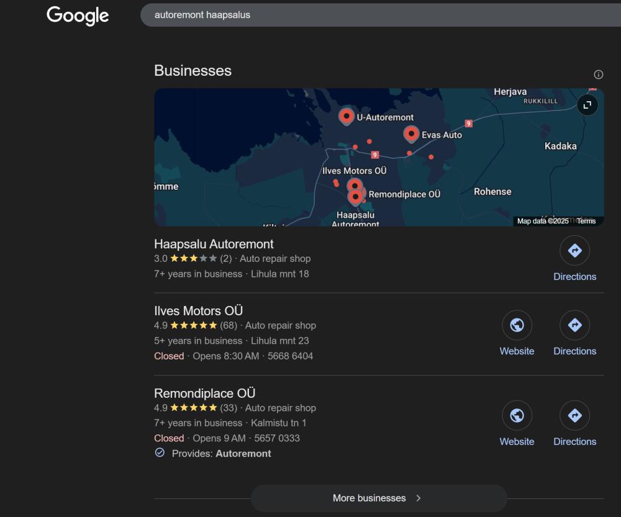Select Evas Auto map pin
621x517 pixels.
click(410, 133)
